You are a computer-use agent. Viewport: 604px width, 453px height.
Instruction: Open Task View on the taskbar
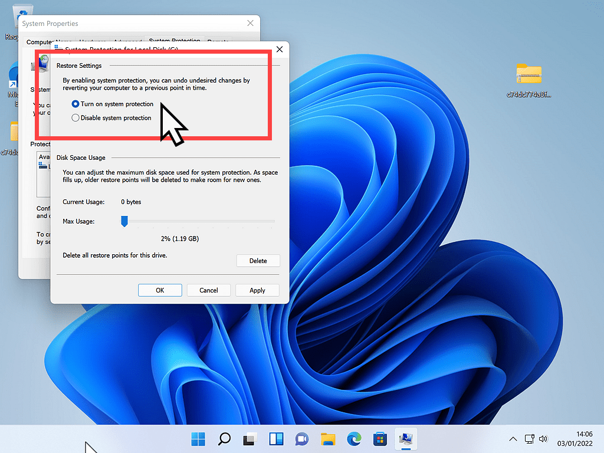(250, 439)
